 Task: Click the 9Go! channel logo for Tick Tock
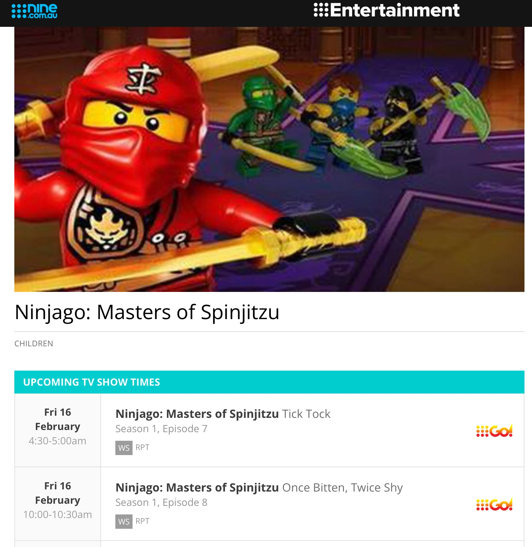[494, 431]
